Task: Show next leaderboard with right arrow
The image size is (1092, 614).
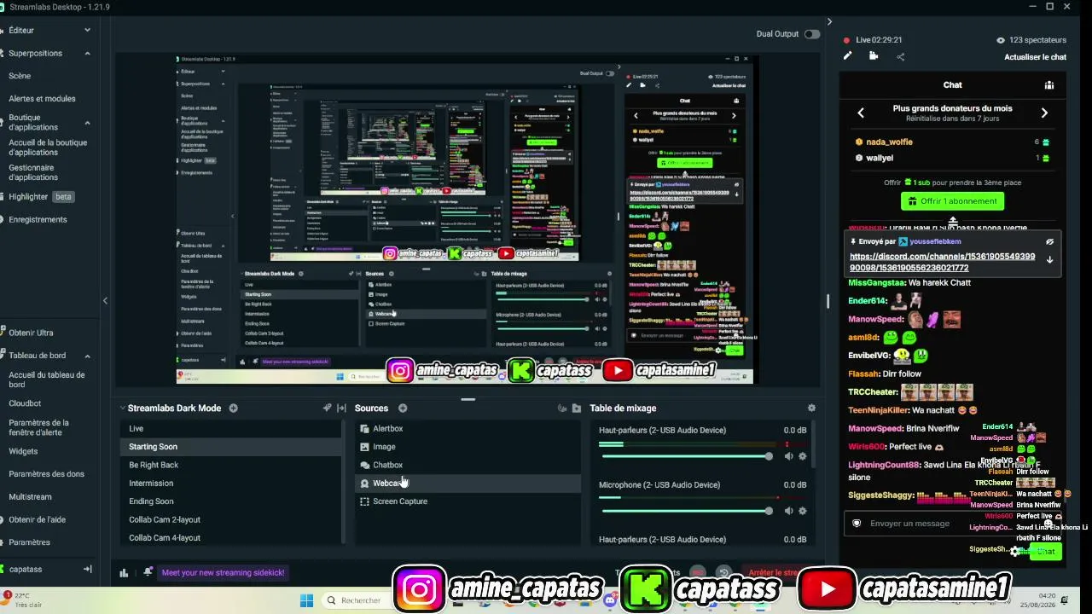Action: tap(1044, 113)
